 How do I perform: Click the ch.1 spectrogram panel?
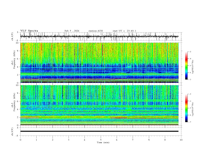(x=99, y=63)
